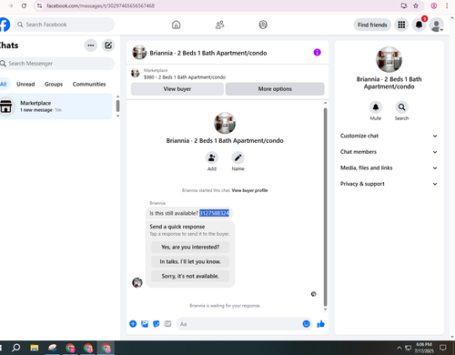The height and width of the screenshot is (355, 455).
Task: Click the conversation scrollbar
Action: (x=326, y=207)
